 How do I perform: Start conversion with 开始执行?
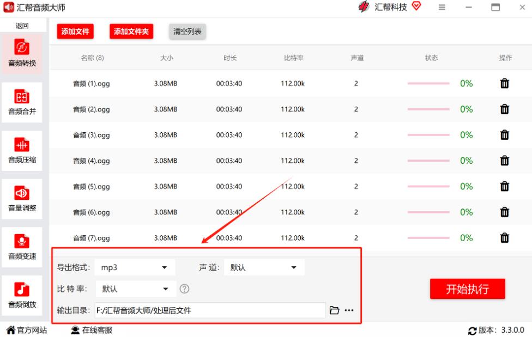coord(468,289)
